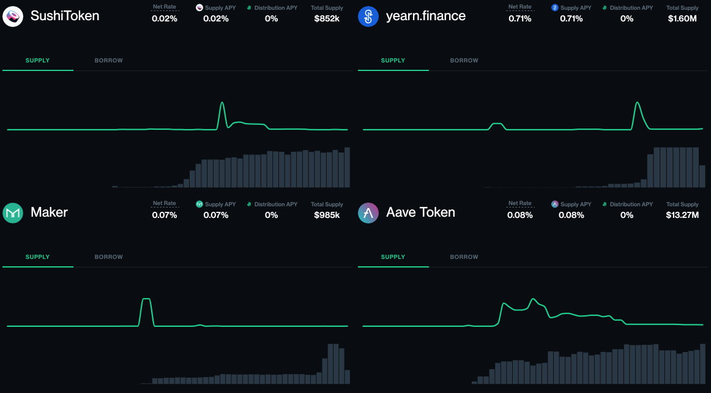This screenshot has width=711, height=393.
Task: Click Aave net rate value 0.08%
Action: (519, 215)
